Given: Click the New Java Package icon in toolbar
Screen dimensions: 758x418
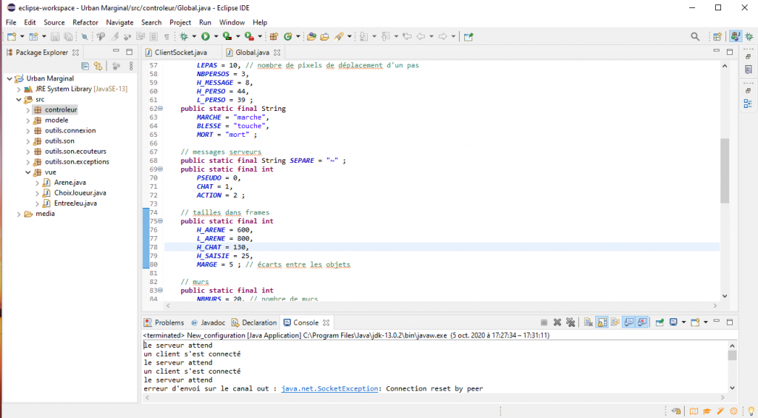Looking at the screenshot, I should (273, 36).
